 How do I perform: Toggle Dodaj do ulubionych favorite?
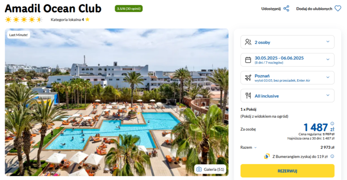(314, 9)
